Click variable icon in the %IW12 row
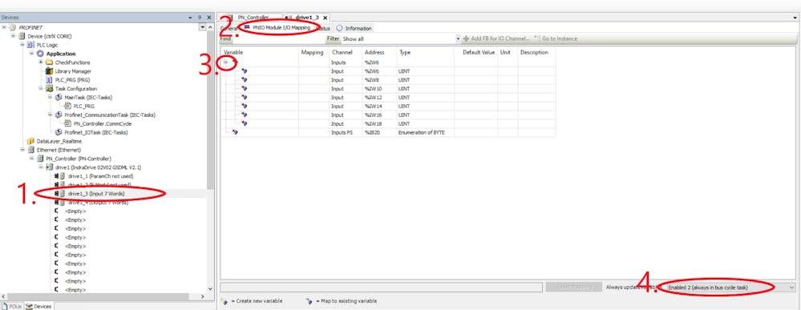The height and width of the screenshot is (310, 801). point(245,97)
